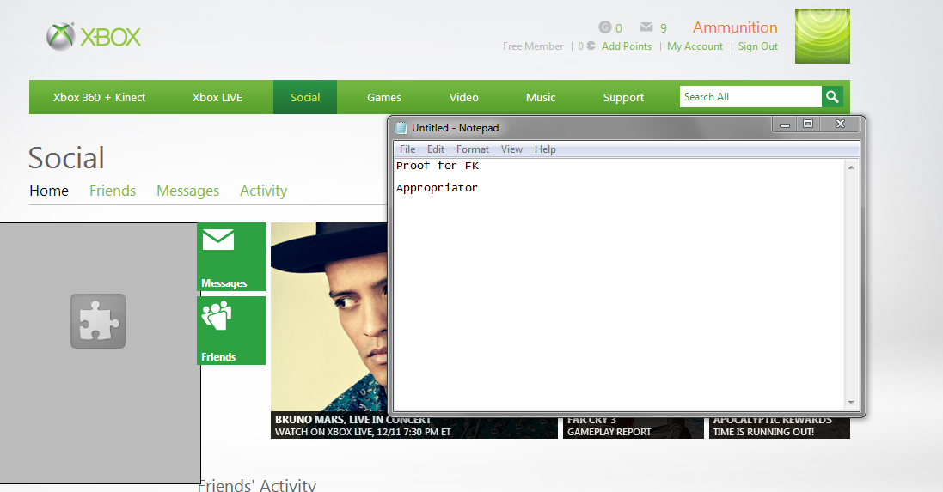Screen dimensions: 943x492
Task: Open Notepad Format menu
Action: point(473,149)
